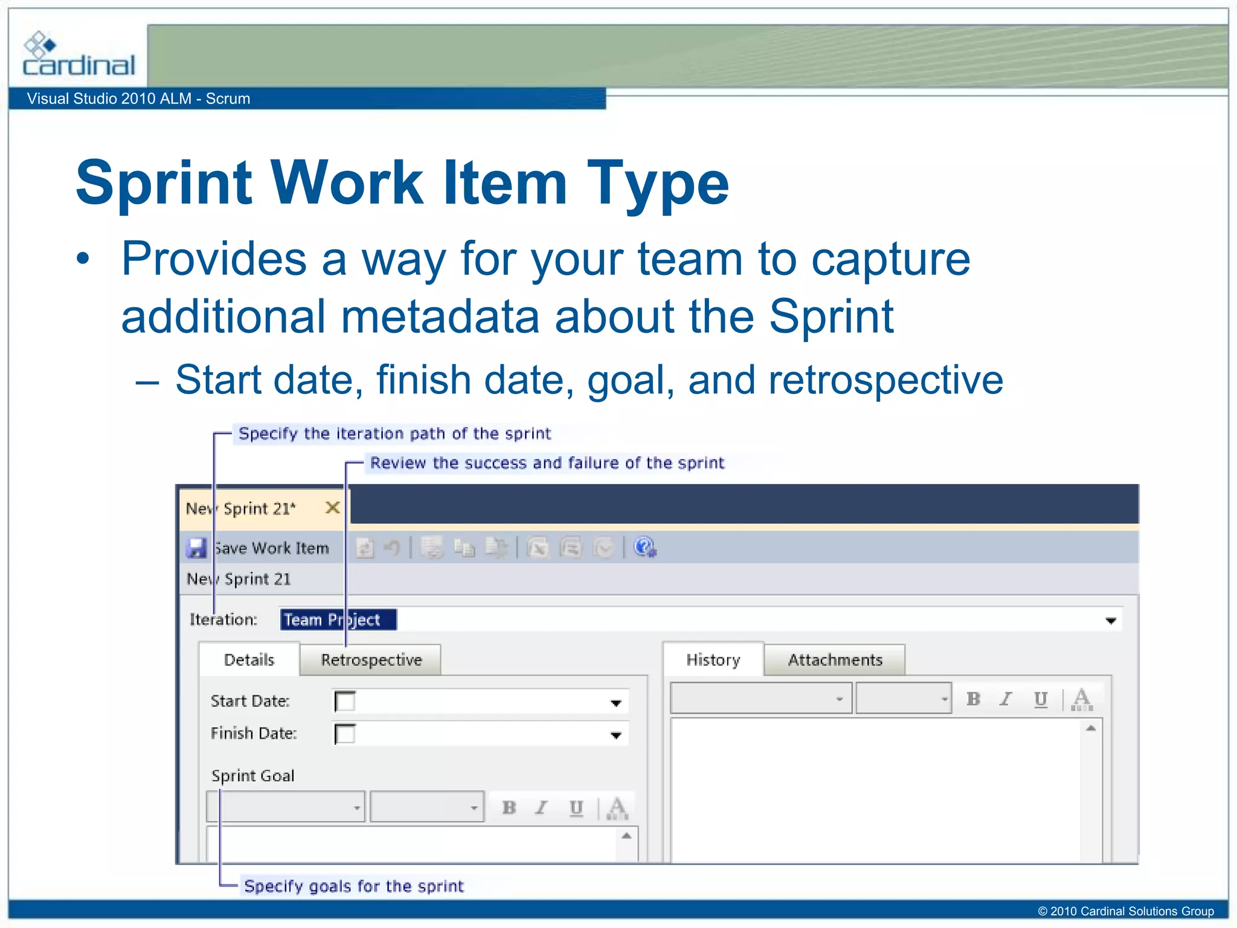Click the New Linked Work Item icon
This screenshot has height=928, width=1237.
pos(431,547)
